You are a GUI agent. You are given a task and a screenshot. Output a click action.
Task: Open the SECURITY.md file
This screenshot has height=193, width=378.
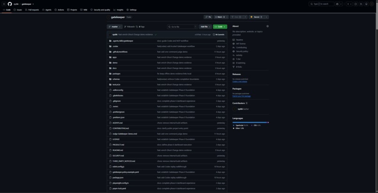click(x=118, y=156)
